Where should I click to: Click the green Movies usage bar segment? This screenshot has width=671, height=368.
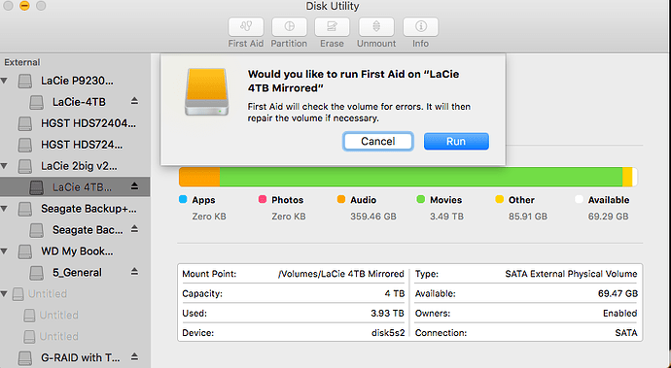coord(421,177)
